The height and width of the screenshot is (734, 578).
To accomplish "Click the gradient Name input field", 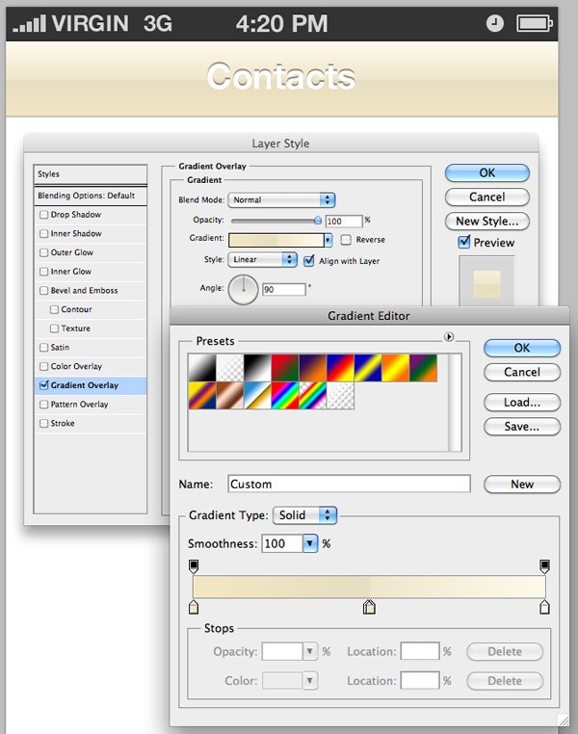I will point(349,484).
